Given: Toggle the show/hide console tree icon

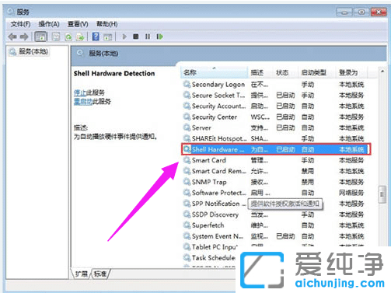Looking at the screenshot, I should 40,37.
